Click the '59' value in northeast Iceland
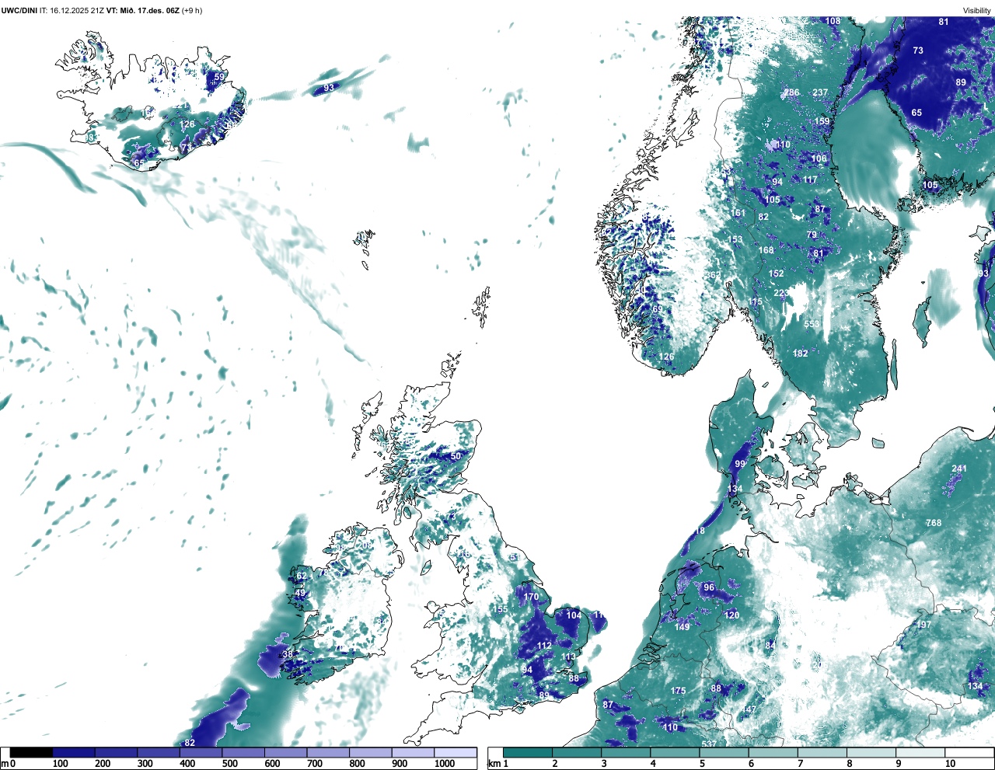 click(x=219, y=77)
